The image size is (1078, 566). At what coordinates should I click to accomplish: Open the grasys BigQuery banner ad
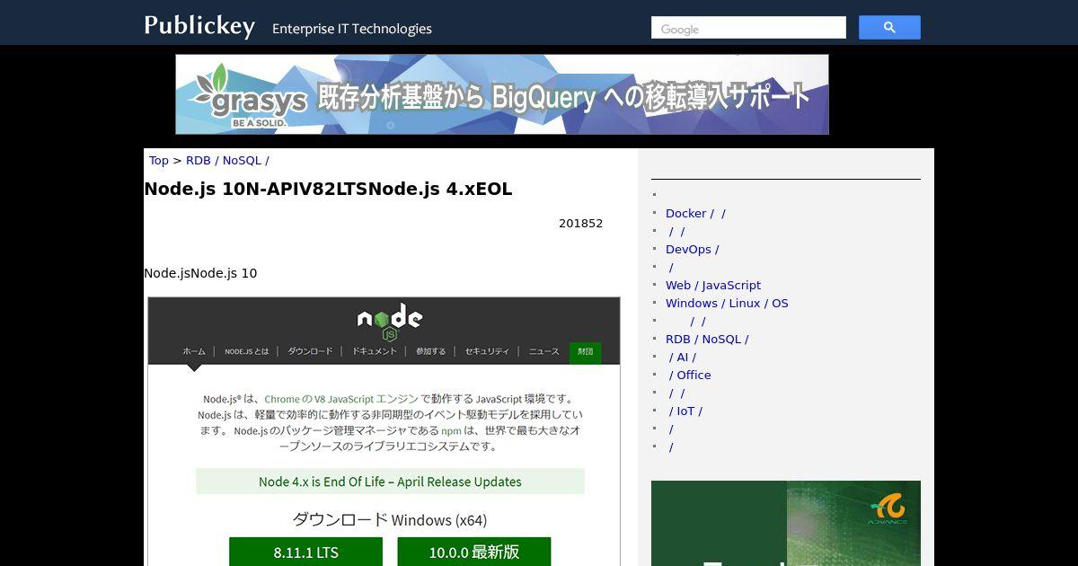tap(502, 94)
